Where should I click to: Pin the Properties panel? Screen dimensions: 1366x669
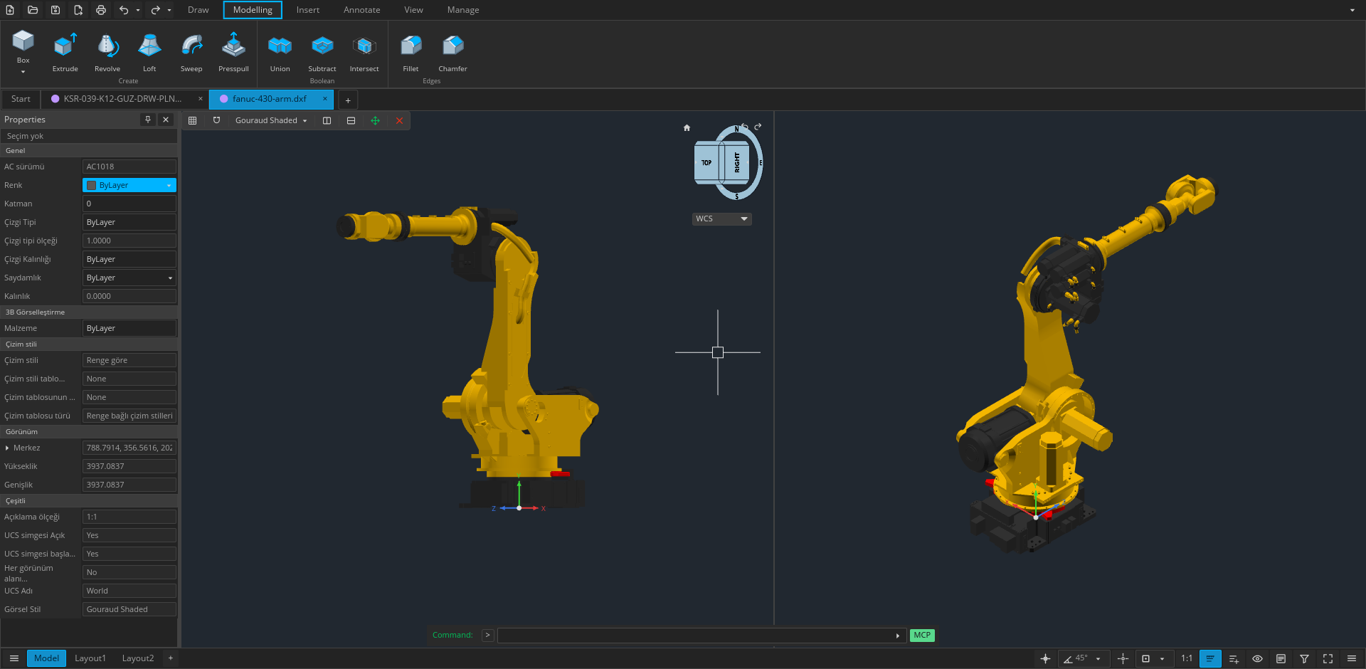[x=147, y=120]
